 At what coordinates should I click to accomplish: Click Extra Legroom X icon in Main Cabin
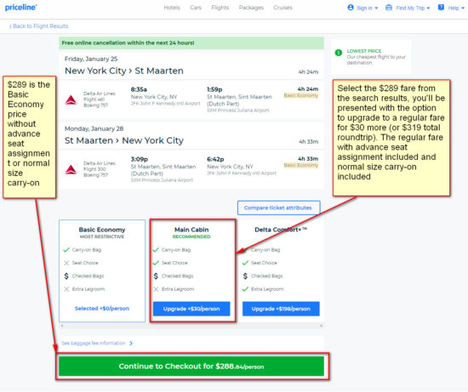[156, 289]
